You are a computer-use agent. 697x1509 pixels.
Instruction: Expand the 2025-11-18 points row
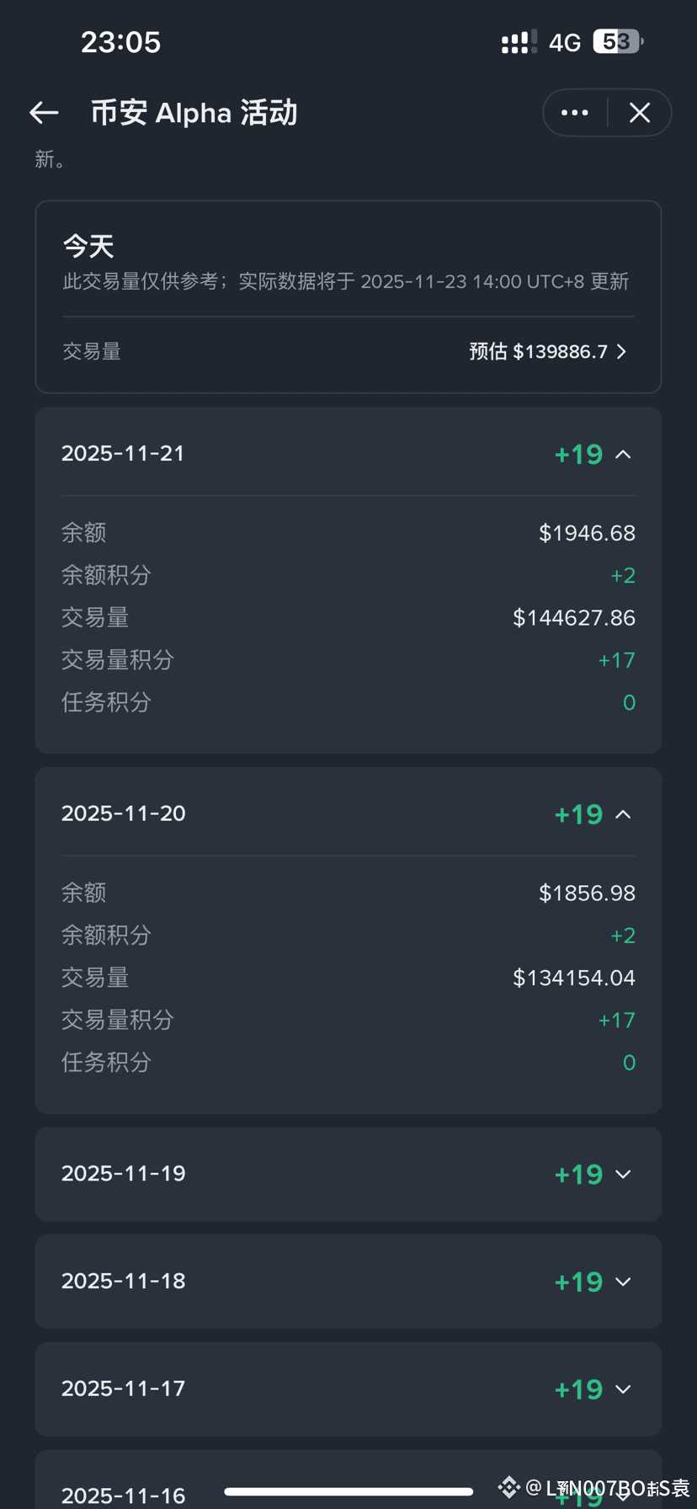348,1282
